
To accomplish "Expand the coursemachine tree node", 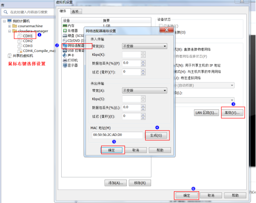I will pyautogui.click(x=9, y=26).
